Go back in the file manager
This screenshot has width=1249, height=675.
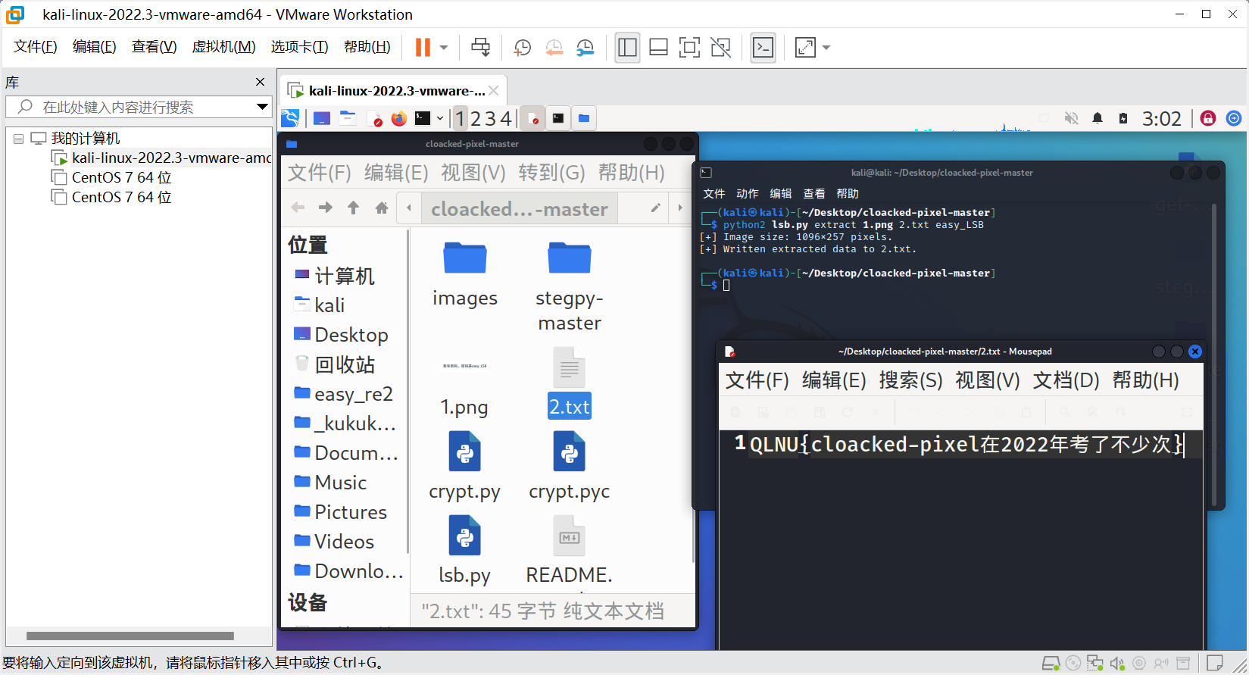tap(298, 208)
